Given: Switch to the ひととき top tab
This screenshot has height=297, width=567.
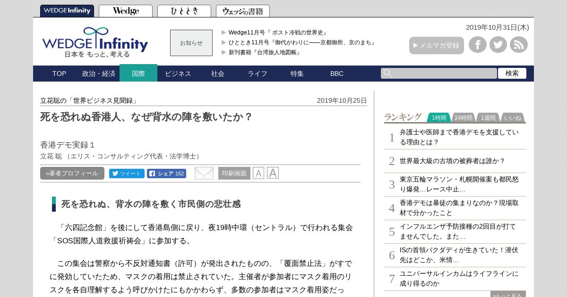Looking at the screenshot, I should click(184, 11).
